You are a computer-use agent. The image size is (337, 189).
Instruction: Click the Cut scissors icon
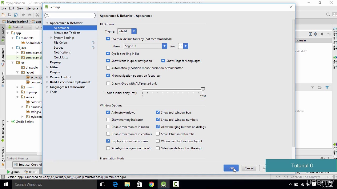click(37, 15)
